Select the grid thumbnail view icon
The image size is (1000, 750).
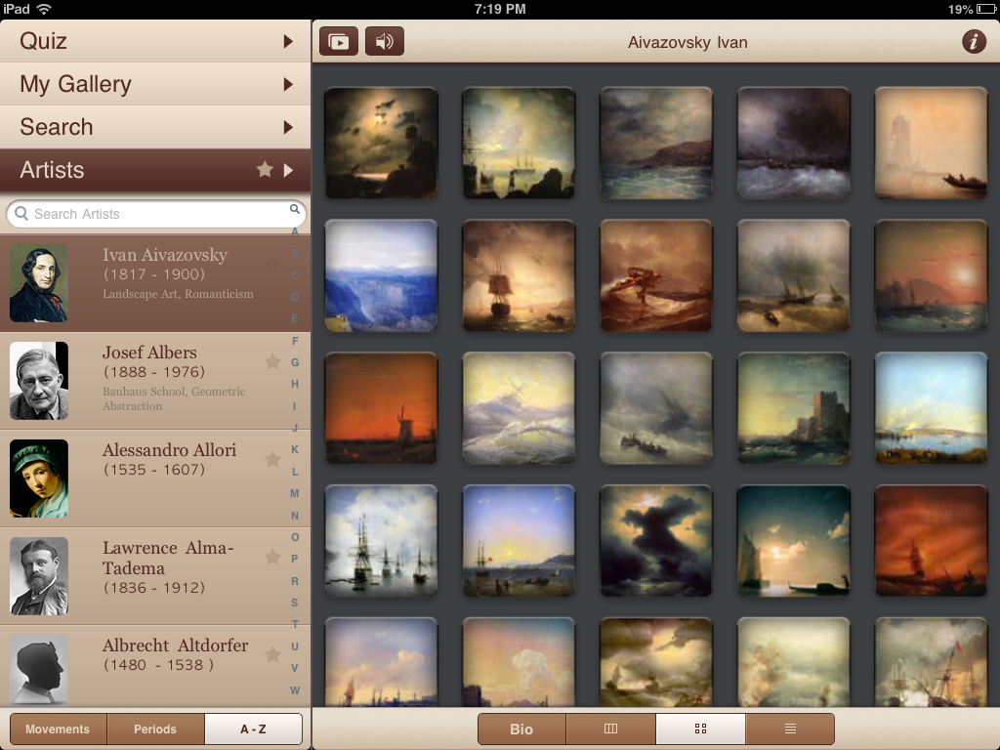click(x=700, y=729)
